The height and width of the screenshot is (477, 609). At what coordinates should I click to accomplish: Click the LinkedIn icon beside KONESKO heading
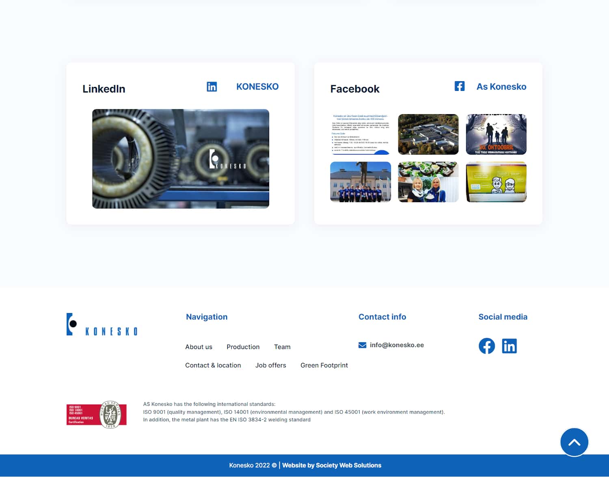212,86
